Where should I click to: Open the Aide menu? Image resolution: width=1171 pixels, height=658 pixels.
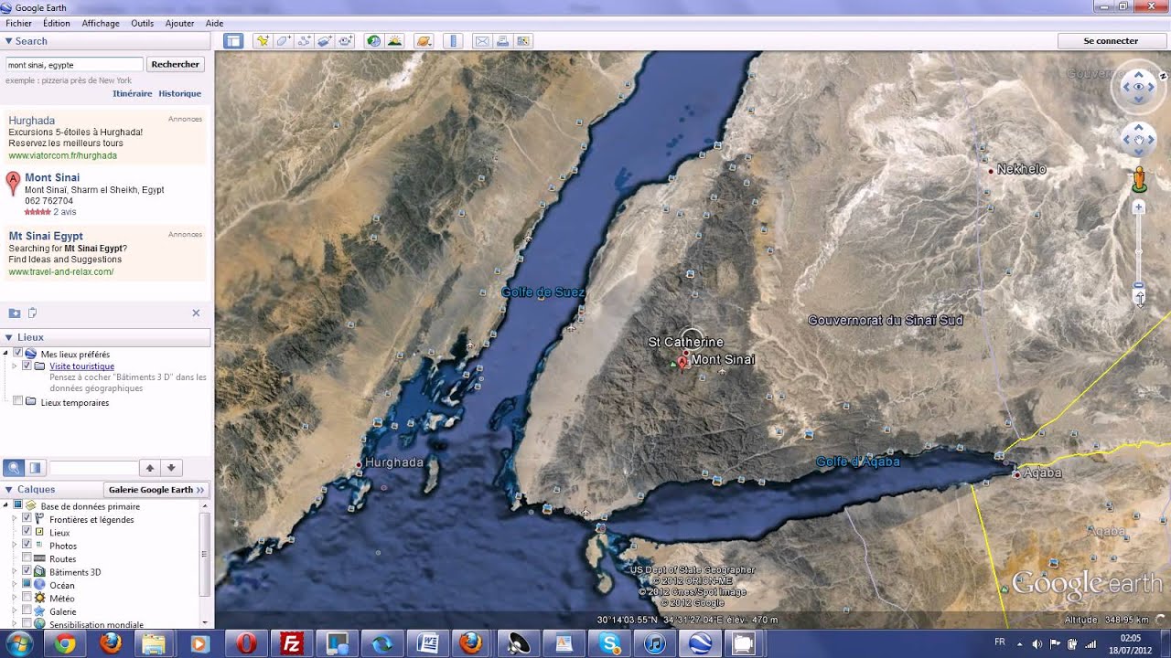(x=214, y=23)
